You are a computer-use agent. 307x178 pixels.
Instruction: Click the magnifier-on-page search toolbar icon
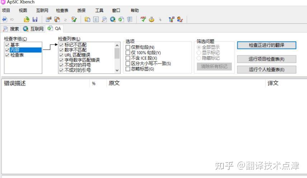coord(104,19)
